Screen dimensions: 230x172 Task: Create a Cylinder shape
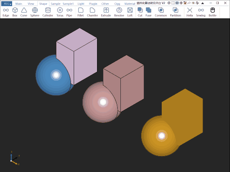click(x=48, y=12)
